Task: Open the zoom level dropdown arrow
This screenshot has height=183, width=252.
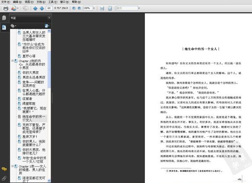Action: pos(94,8)
